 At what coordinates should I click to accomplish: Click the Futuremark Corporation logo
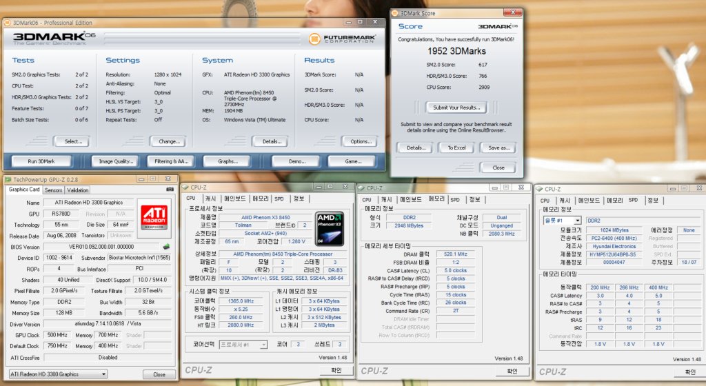[x=342, y=39]
